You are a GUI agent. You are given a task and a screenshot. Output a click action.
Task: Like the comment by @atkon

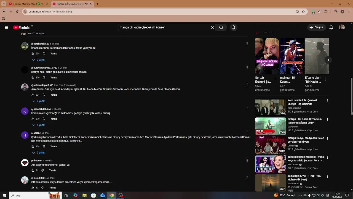point(33,146)
